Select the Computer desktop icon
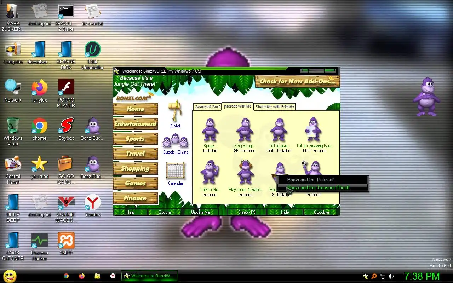Viewport: 453px width, 283px height. [x=13, y=50]
